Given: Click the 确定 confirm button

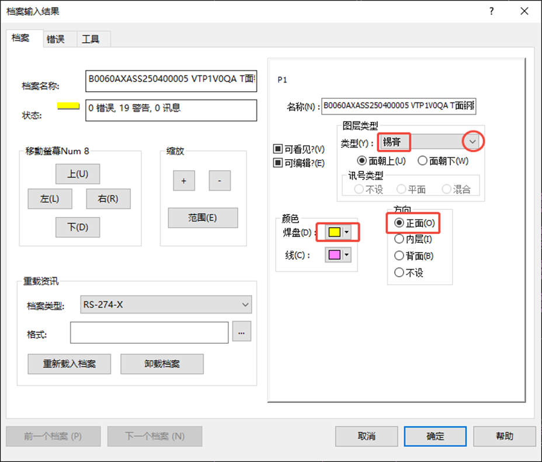Looking at the screenshot, I should click(435, 436).
